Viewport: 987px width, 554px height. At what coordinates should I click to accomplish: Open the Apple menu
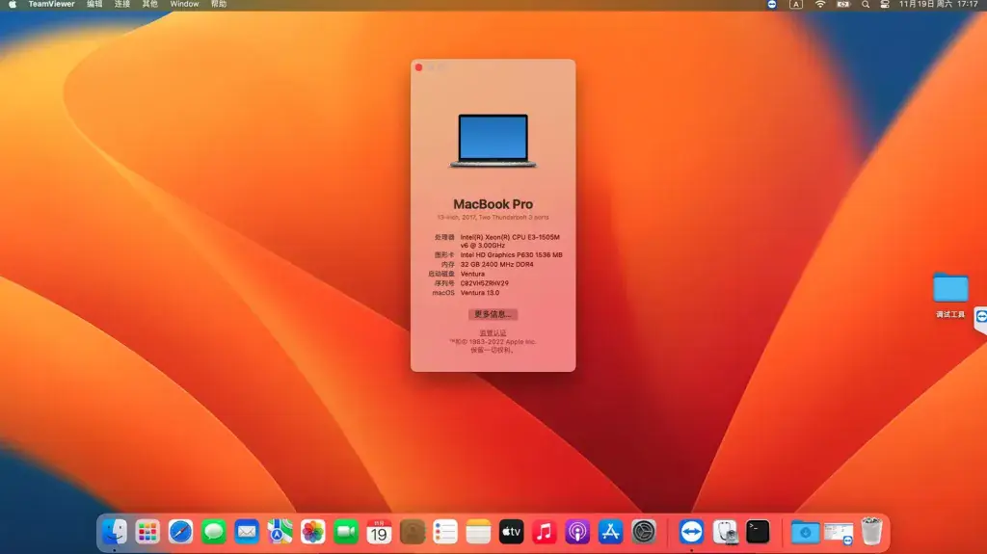tap(12, 5)
